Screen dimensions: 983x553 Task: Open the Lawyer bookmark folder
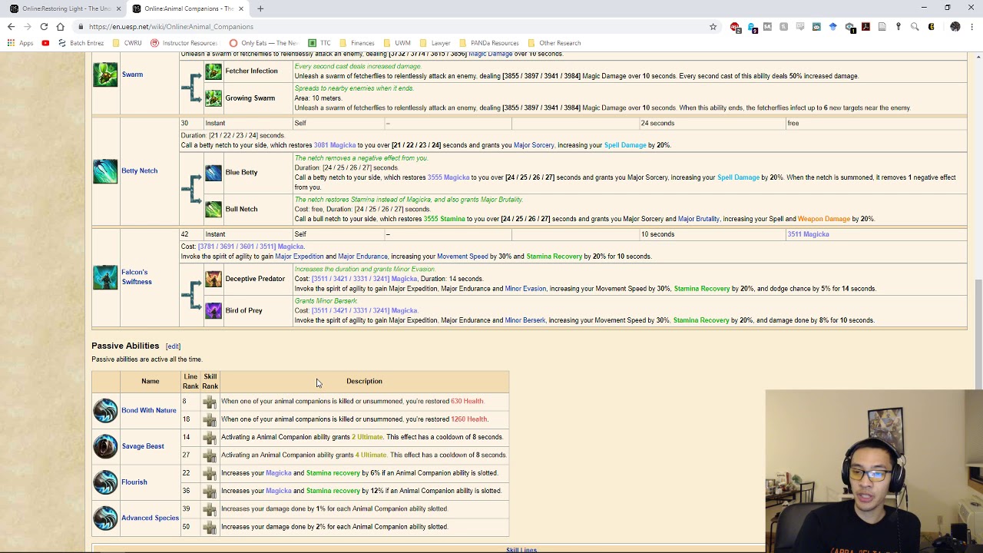(435, 43)
